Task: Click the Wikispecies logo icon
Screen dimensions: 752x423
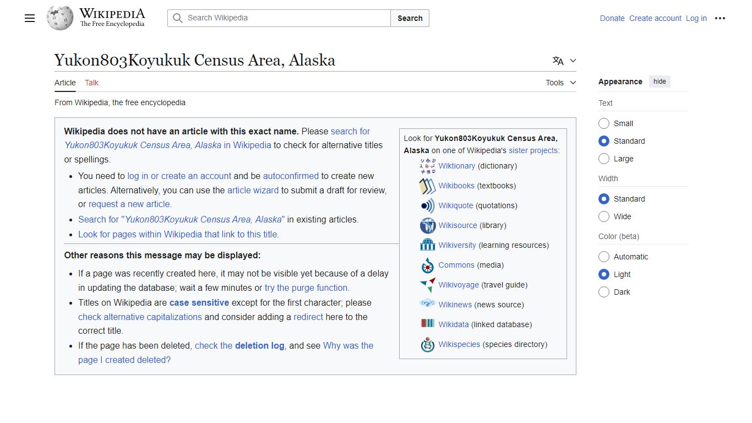Action: [427, 344]
